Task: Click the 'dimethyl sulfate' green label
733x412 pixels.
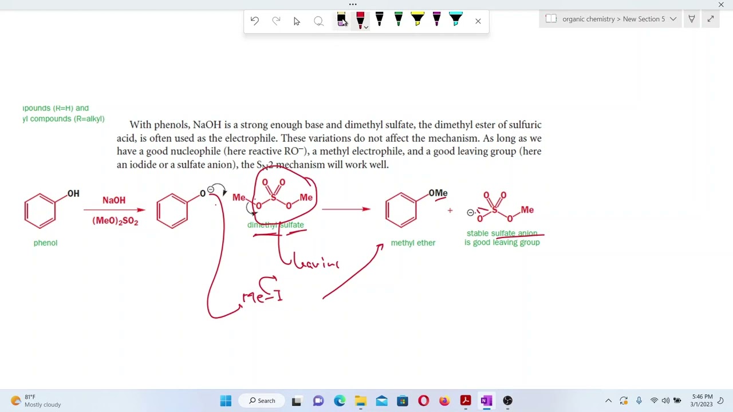Action: tap(275, 225)
